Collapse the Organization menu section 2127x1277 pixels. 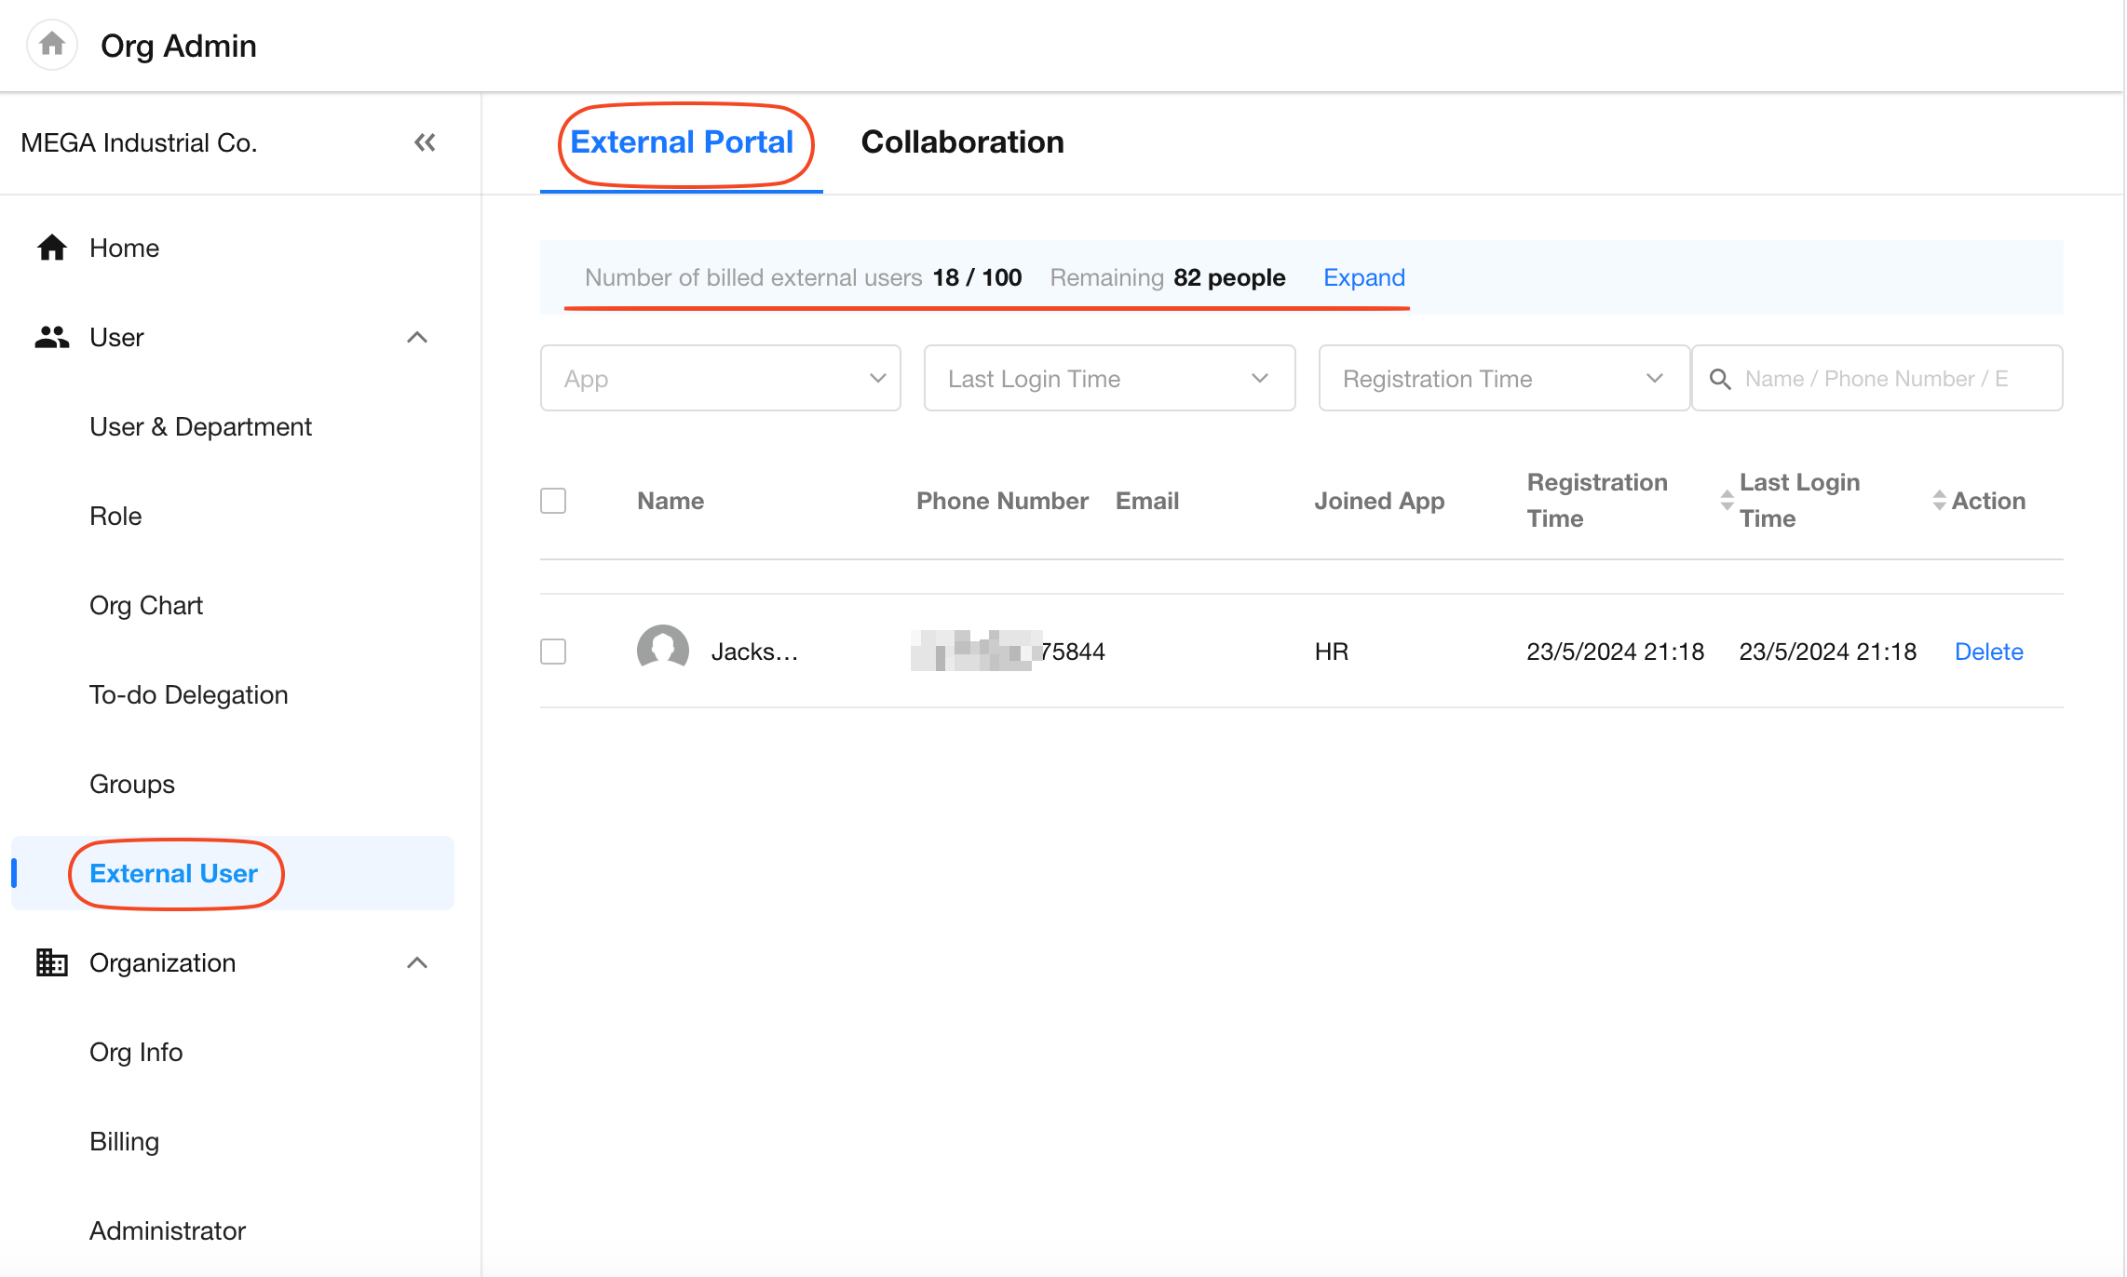pos(417,962)
